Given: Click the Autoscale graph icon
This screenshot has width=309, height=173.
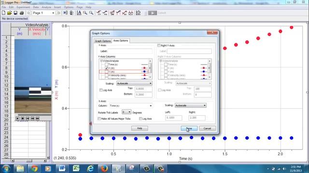Looking at the screenshot, I should (79, 13).
